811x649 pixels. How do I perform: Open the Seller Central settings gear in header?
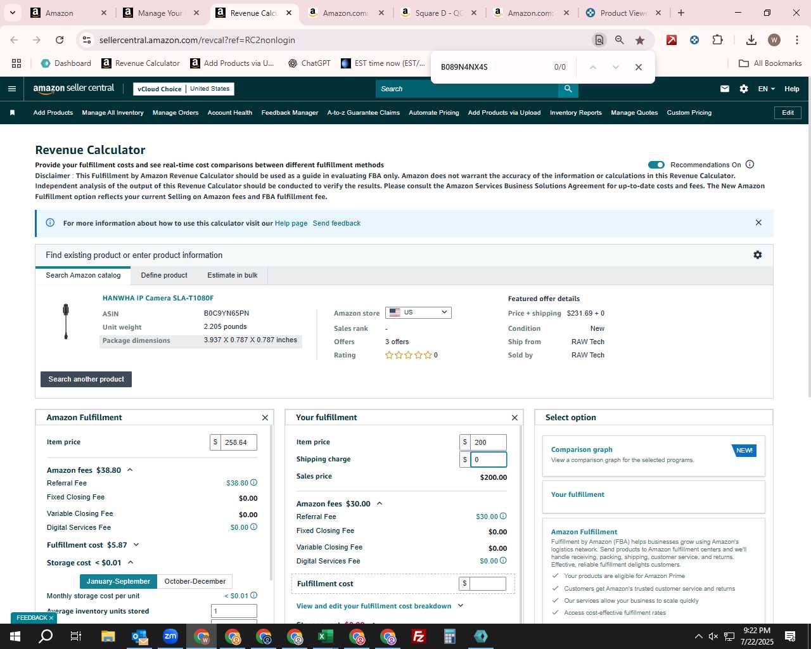pos(744,89)
